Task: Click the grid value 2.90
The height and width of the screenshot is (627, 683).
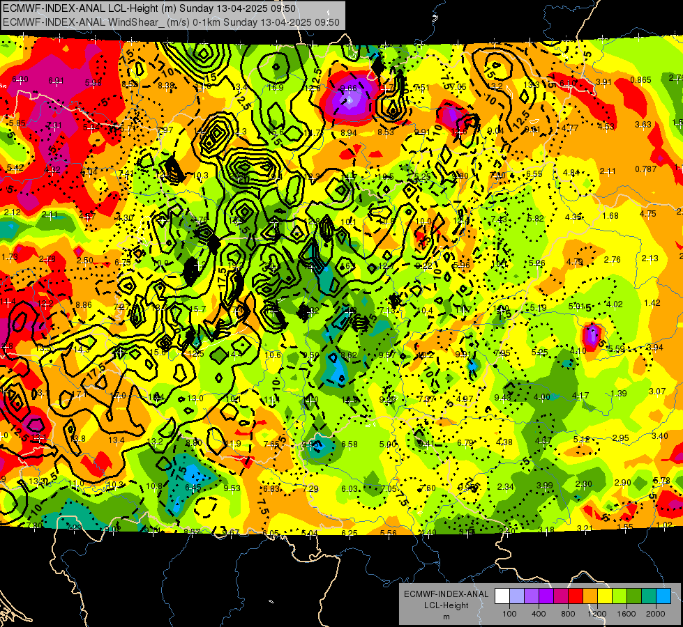Action: pos(623,483)
